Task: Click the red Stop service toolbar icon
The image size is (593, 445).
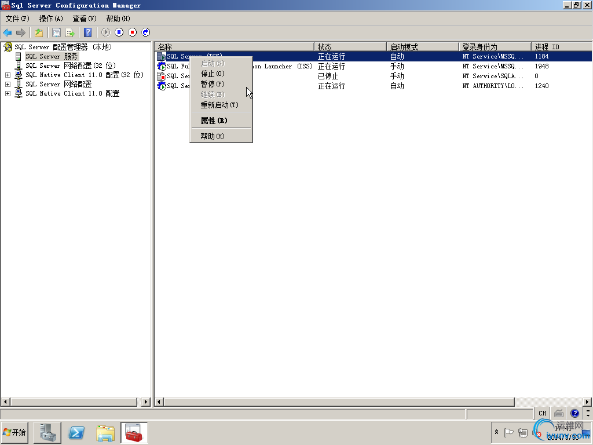Action: click(133, 32)
